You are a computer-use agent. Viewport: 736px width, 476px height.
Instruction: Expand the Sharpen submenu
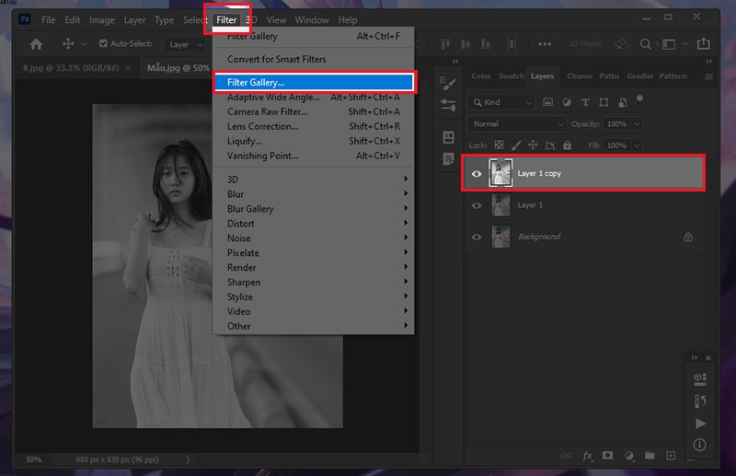click(314, 283)
